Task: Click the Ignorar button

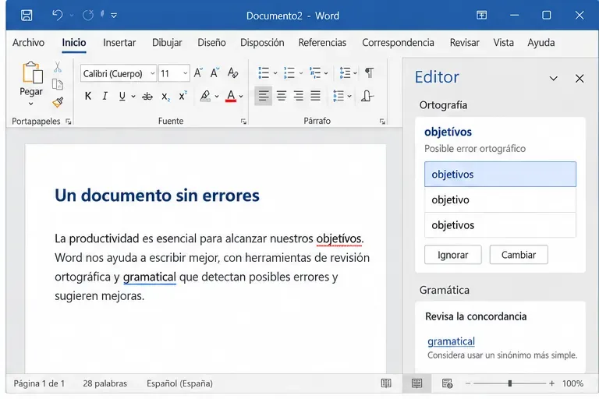Action: pos(452,255)
